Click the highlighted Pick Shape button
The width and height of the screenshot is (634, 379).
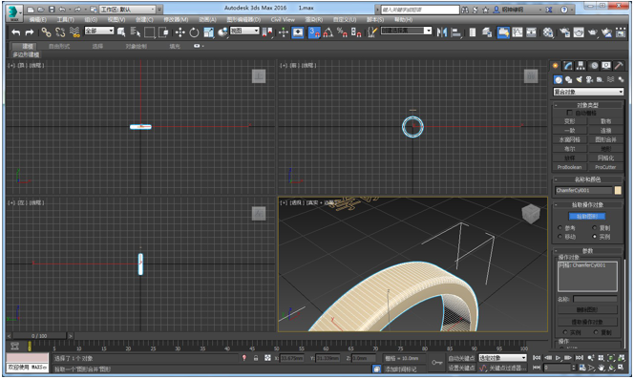[x=587, y=217]
